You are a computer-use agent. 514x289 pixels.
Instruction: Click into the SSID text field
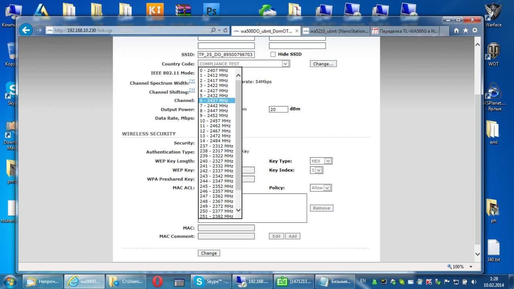tap(226, 55)
